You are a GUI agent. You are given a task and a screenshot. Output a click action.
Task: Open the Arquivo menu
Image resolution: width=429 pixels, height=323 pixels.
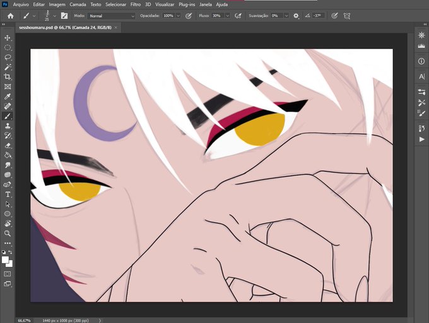coord(21,4)
